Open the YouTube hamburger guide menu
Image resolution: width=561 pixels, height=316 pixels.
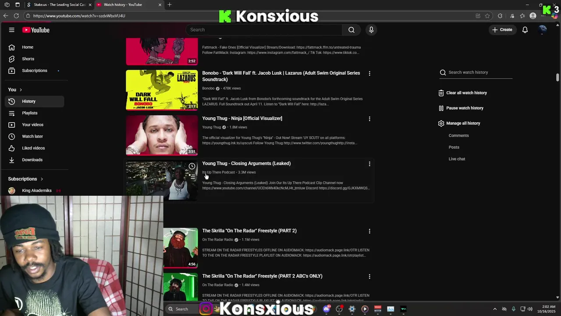coord(12,30)
